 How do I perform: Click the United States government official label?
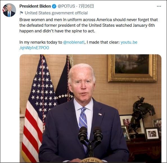pyautogui.click(x=56, y=13)
